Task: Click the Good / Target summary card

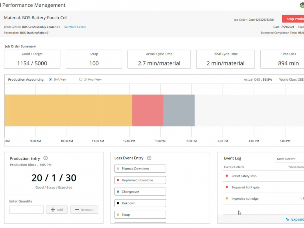Action: (32, 59)
